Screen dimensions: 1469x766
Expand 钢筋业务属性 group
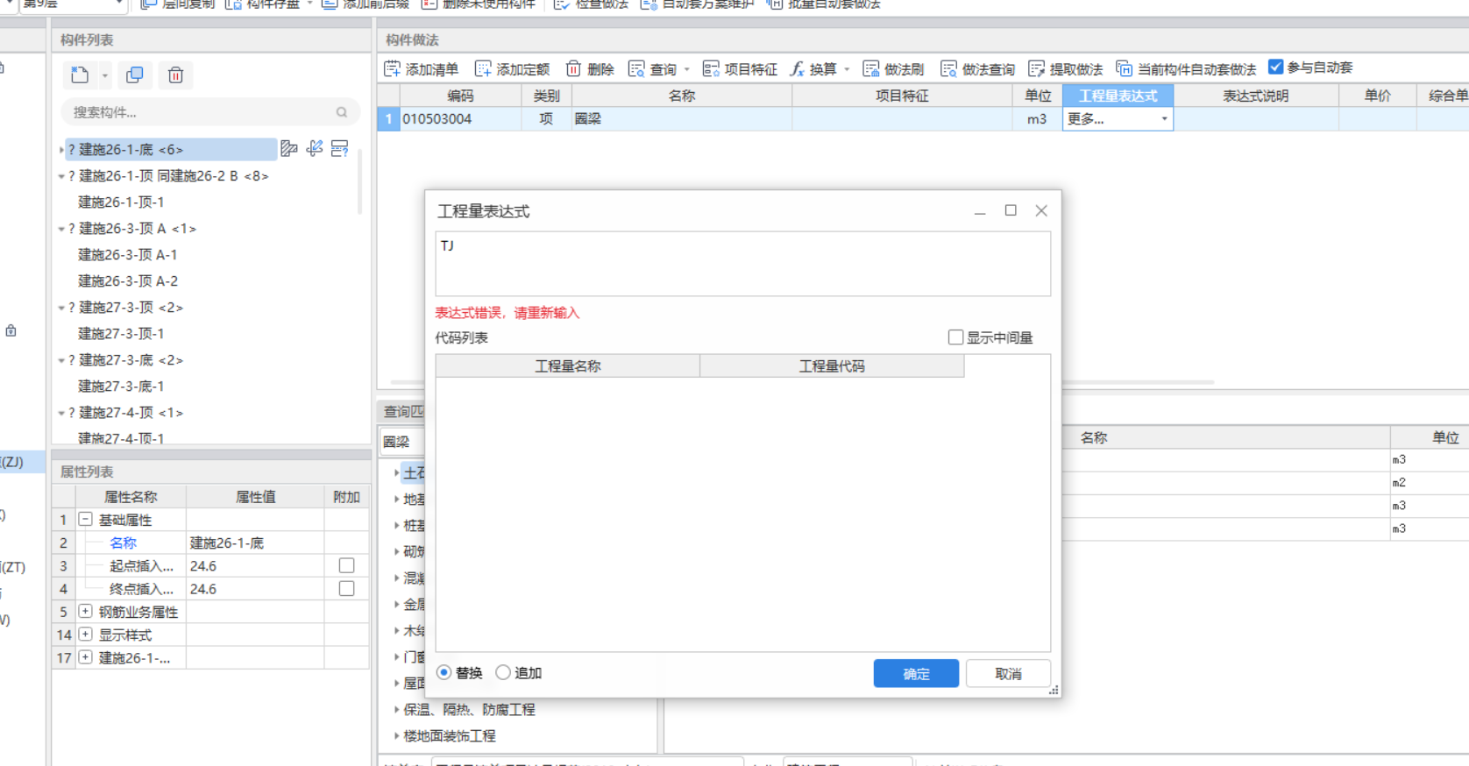click(86, 611)
